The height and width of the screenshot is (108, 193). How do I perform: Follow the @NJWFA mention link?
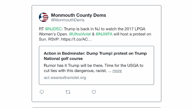[104, 34]
